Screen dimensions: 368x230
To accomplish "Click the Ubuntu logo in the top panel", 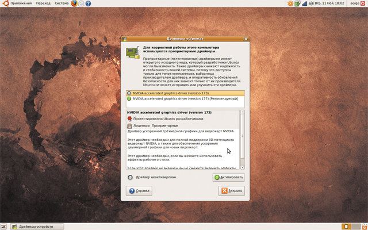I will point(6,3).
